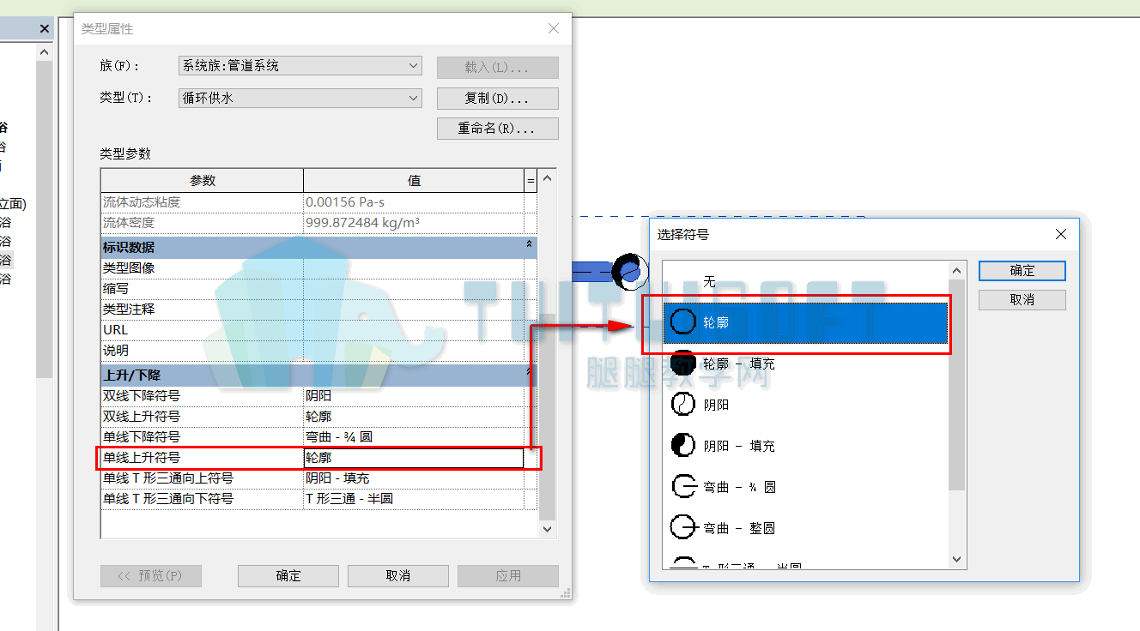The image size is (1140, 631).
Task: Click 确定 in the 类型属性 dialog
Action: tap(288, 575)
